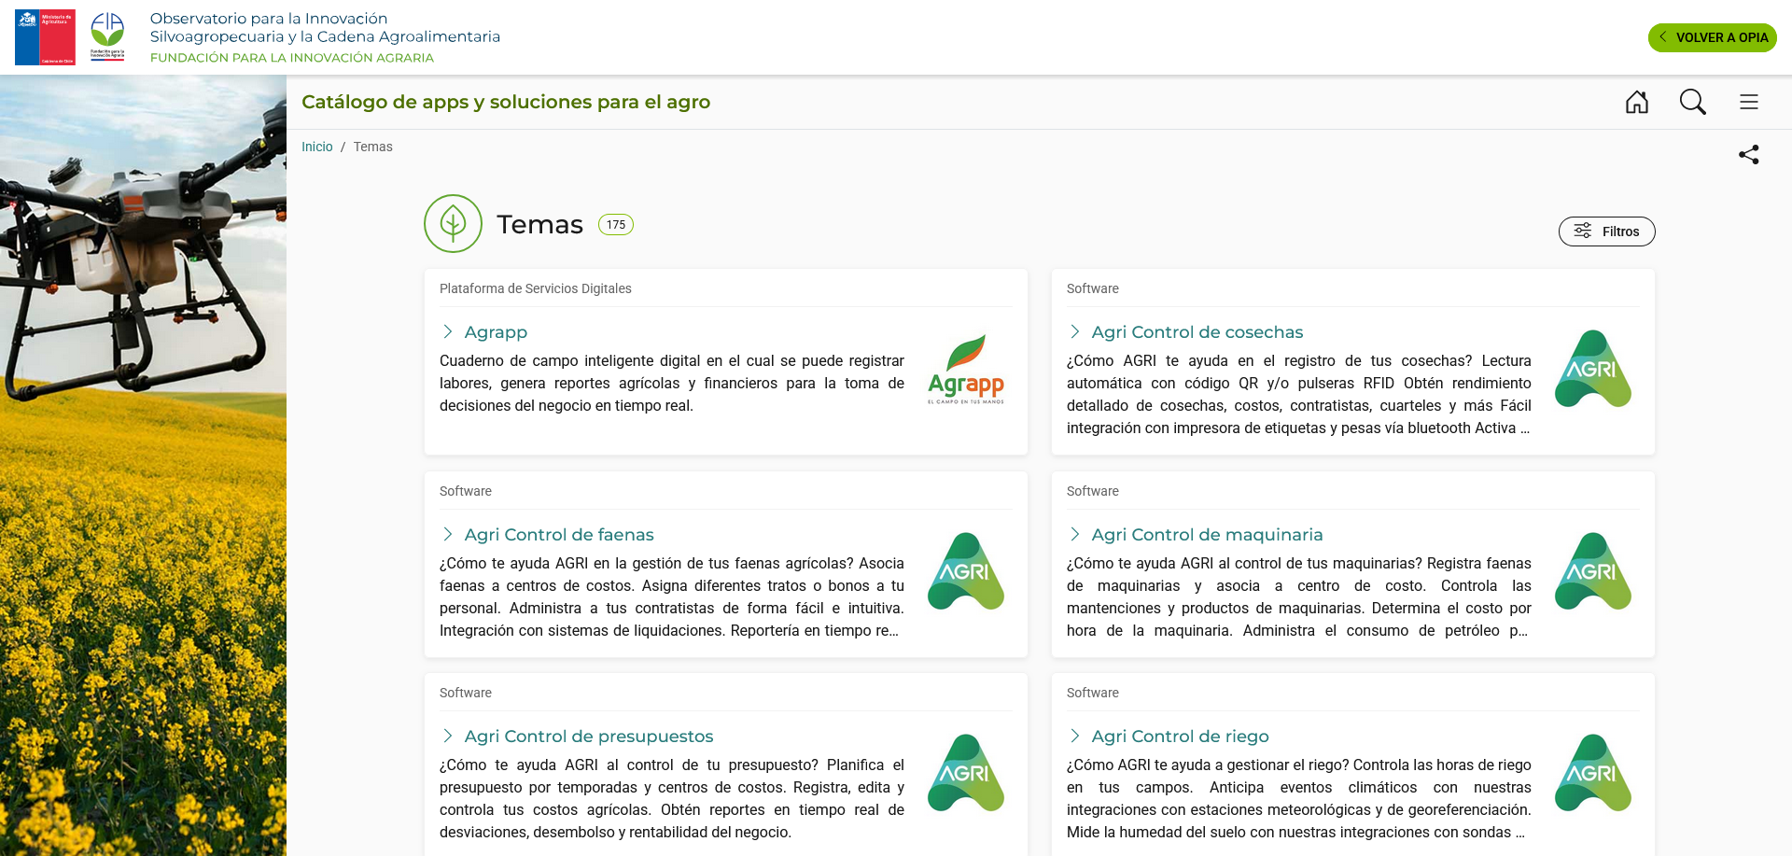Go back with VOLVER A OPIA button
1792x856 pixels.
[x=1713, y=37]
